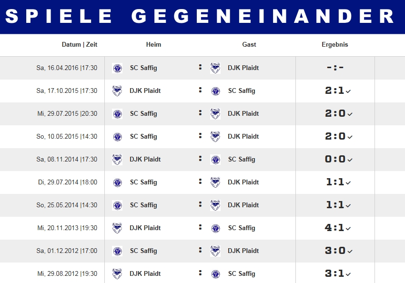
Task: Click DJK Plaidt crest in 10.05.2015 match
Action: tap(215, 137)
